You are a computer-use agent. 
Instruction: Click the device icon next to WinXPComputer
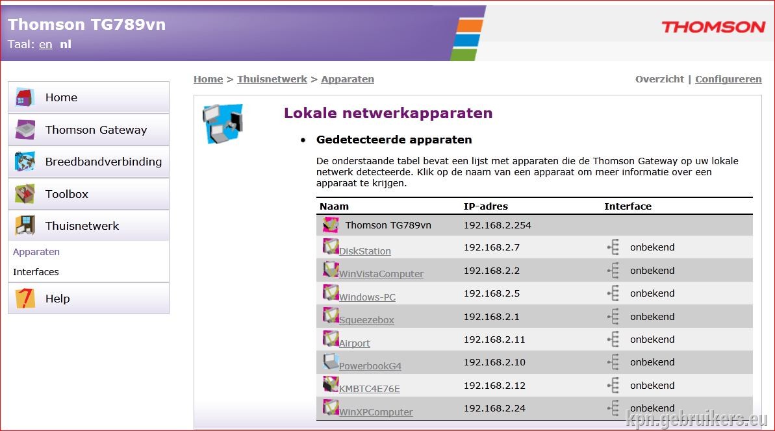(330, 407)
